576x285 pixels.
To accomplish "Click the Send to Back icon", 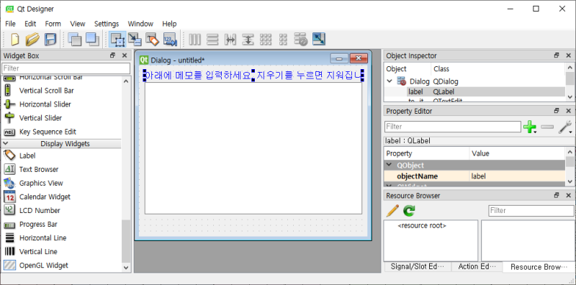I will (75, 40).
